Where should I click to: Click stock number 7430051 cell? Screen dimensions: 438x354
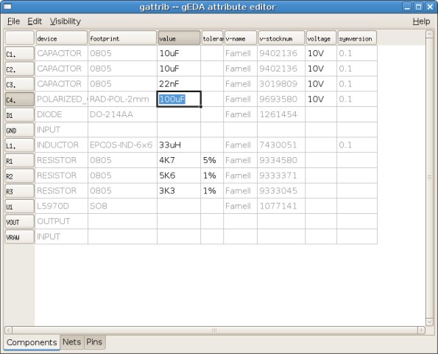pos(281,145)
